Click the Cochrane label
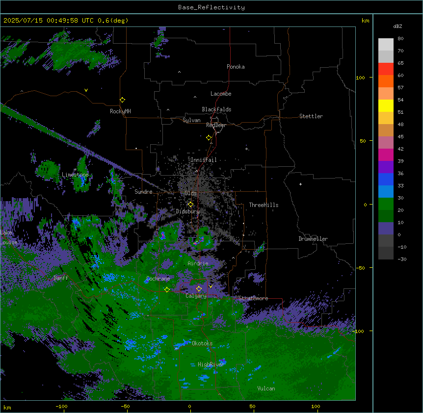The image size is (423, 413). pyautogui.click(x=158, y=279)
